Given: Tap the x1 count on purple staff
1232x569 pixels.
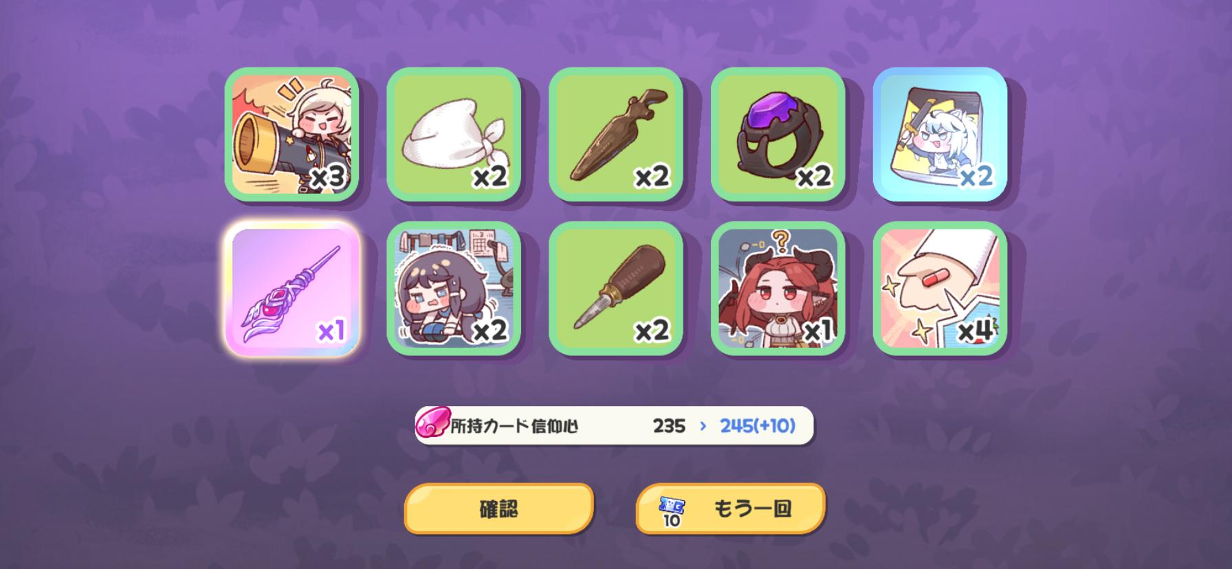Looking at the screenshot, I should point(331,332).
